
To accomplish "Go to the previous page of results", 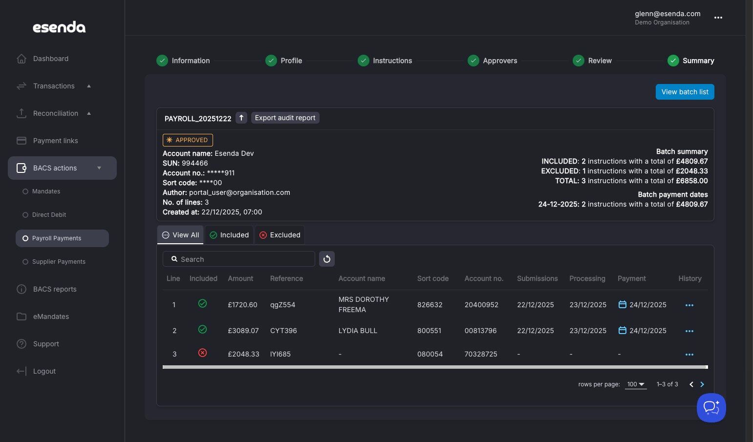I will click(x=691, y=384).
